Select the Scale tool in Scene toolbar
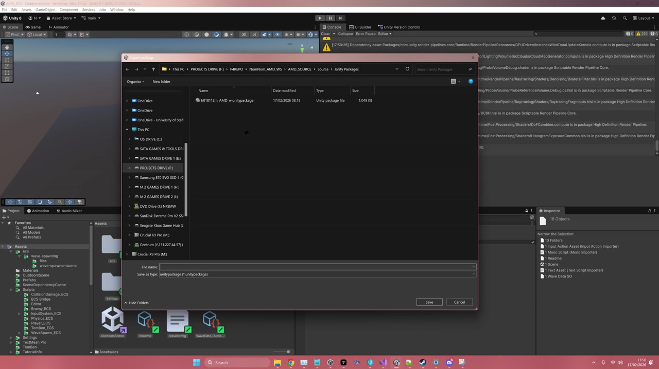Image resolution: width=659 pixels, height=369 pixels. [7, 66]
